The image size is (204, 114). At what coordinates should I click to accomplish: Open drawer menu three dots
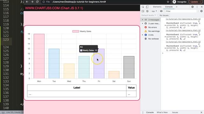pyautogui.click(x=143, y=112)
